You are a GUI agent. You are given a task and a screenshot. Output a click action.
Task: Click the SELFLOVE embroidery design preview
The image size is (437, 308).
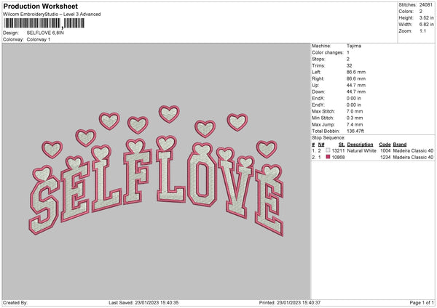[x=157, y=171]
